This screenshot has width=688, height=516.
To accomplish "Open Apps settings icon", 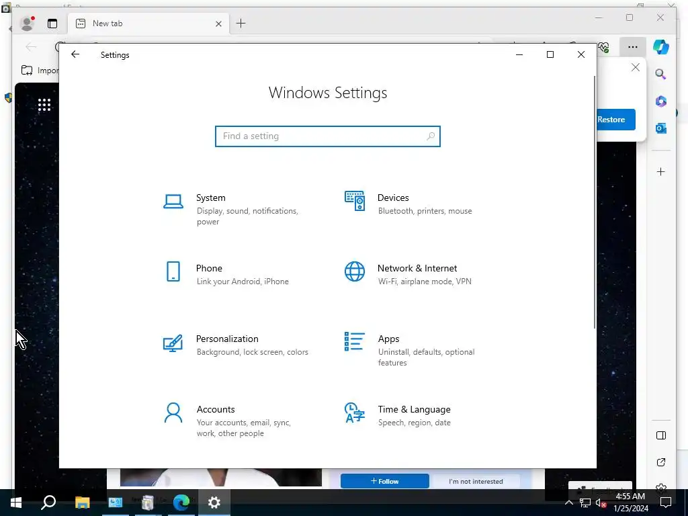I will tap(355, 341).
